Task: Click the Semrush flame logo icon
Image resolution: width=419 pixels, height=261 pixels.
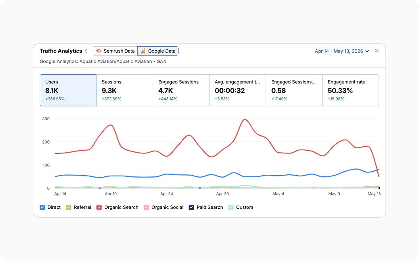Action: point(99,51)
